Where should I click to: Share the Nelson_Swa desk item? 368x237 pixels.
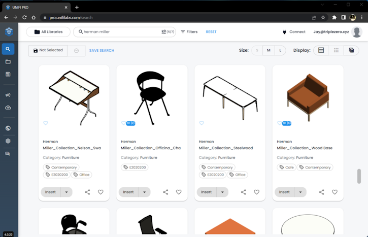tap(87, 192)
